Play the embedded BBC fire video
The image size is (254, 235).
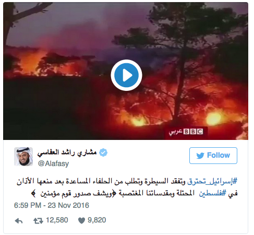click(126, 75)
